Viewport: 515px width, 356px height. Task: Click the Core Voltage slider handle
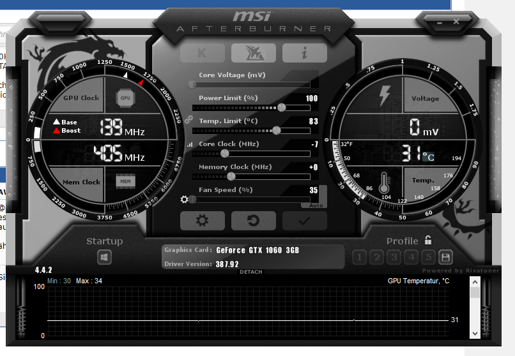[192, 85]
